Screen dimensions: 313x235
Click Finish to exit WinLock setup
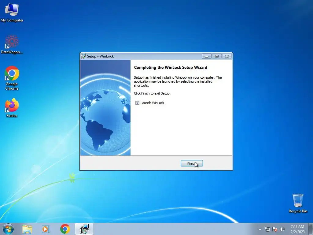click(x=192, y=163)
